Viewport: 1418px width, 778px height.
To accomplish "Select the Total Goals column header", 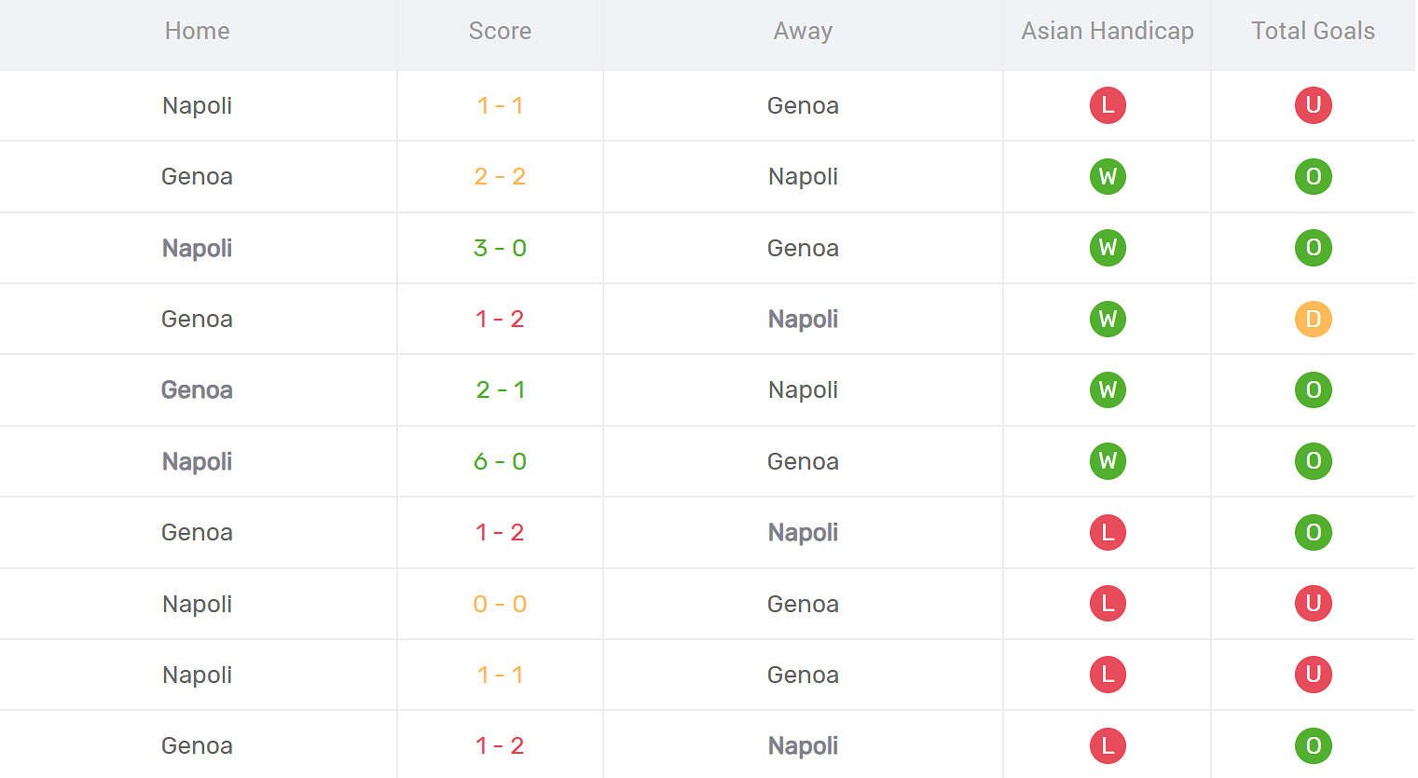I will pyautogui.click(x=1313, y=31).
